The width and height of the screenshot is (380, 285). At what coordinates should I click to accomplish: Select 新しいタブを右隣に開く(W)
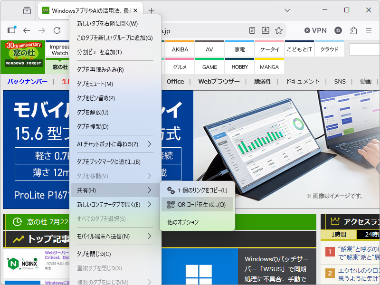click(115, 23)
